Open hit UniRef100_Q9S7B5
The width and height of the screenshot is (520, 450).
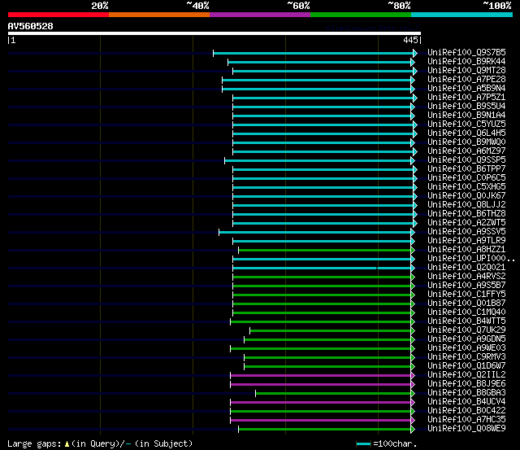click(466, 52)
